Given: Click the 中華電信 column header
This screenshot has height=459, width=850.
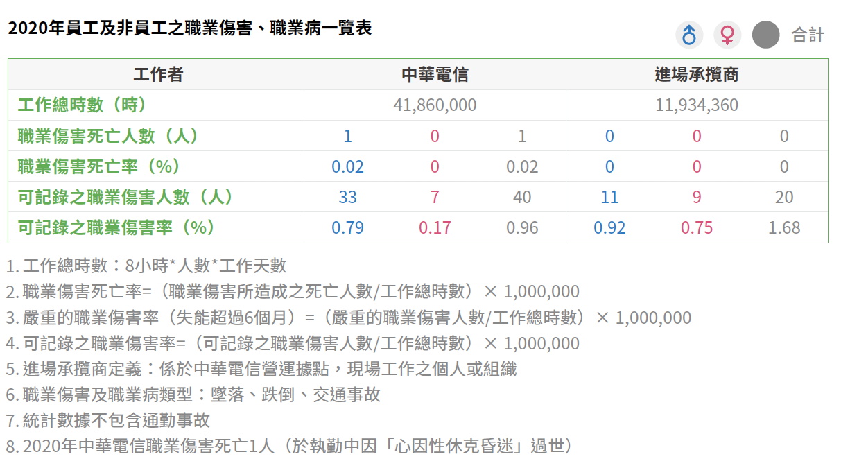Looking at the screenshot, I should click(x=435, y=74).
